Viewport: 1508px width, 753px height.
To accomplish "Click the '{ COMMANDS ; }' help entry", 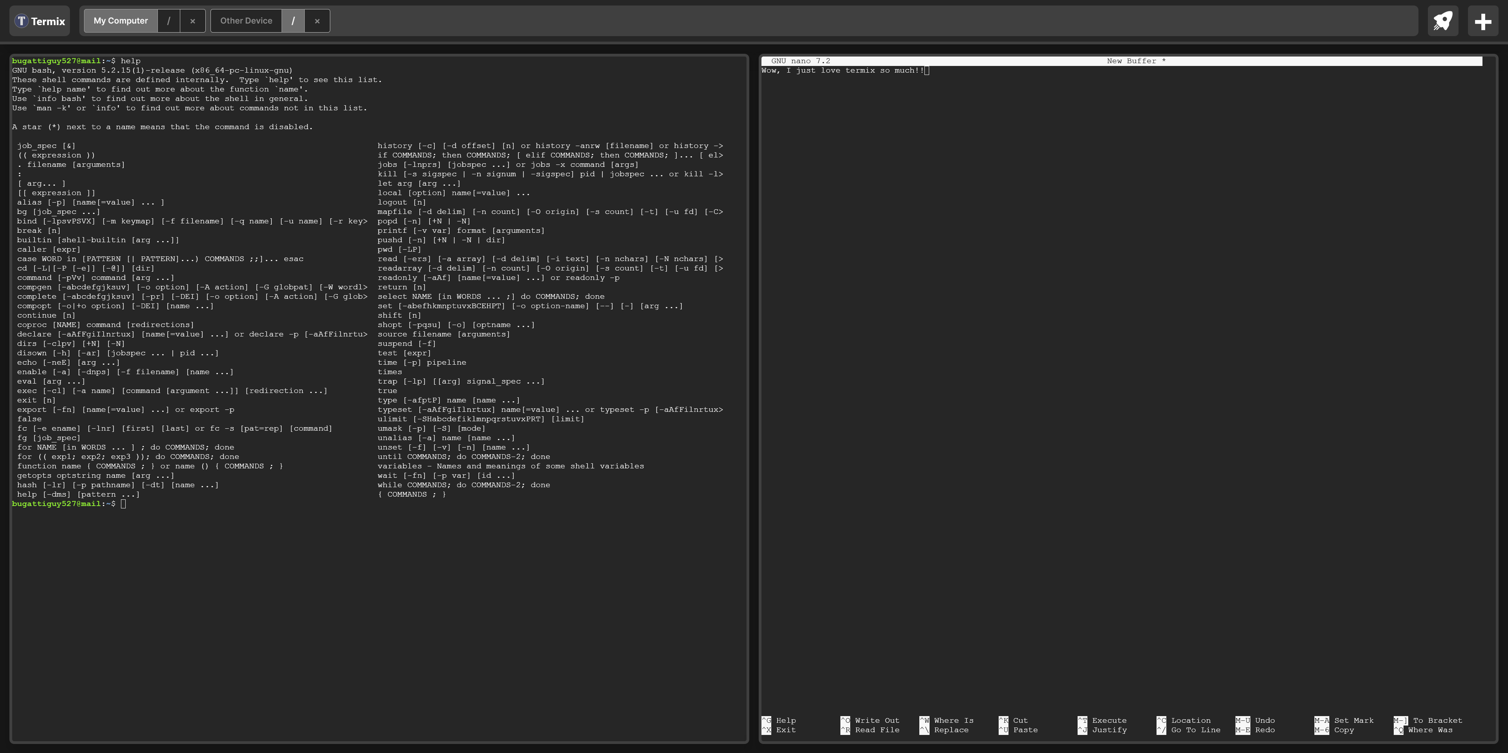I will [x=412, y=494].
